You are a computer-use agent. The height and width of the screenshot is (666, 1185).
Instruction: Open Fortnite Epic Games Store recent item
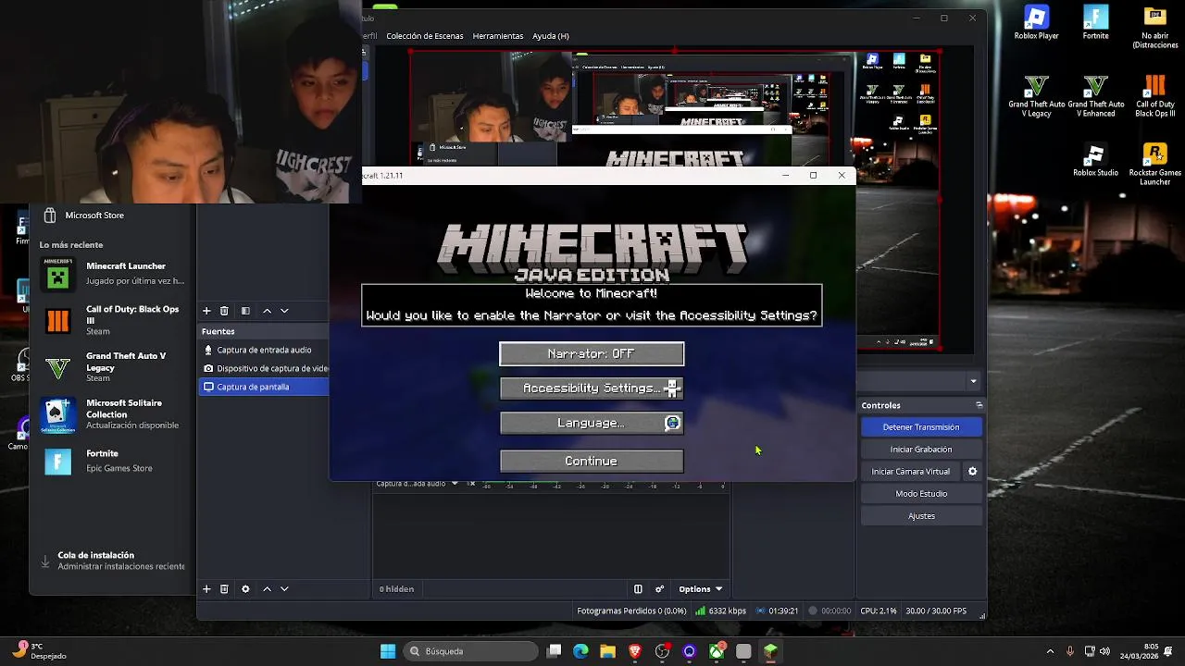click(x=113, y=461)
